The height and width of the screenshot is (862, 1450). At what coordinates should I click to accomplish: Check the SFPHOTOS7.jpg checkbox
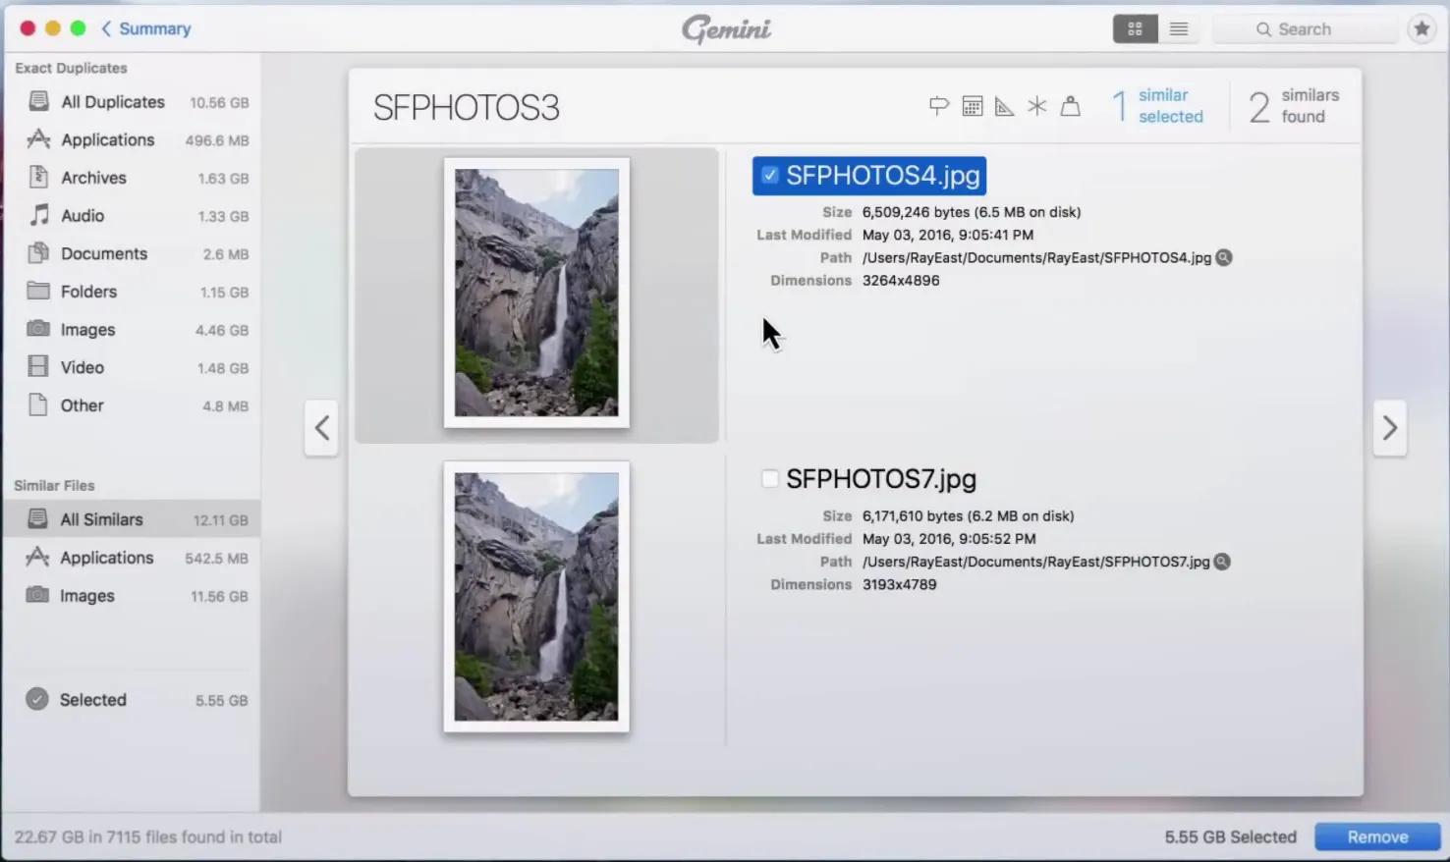(770, 479)
